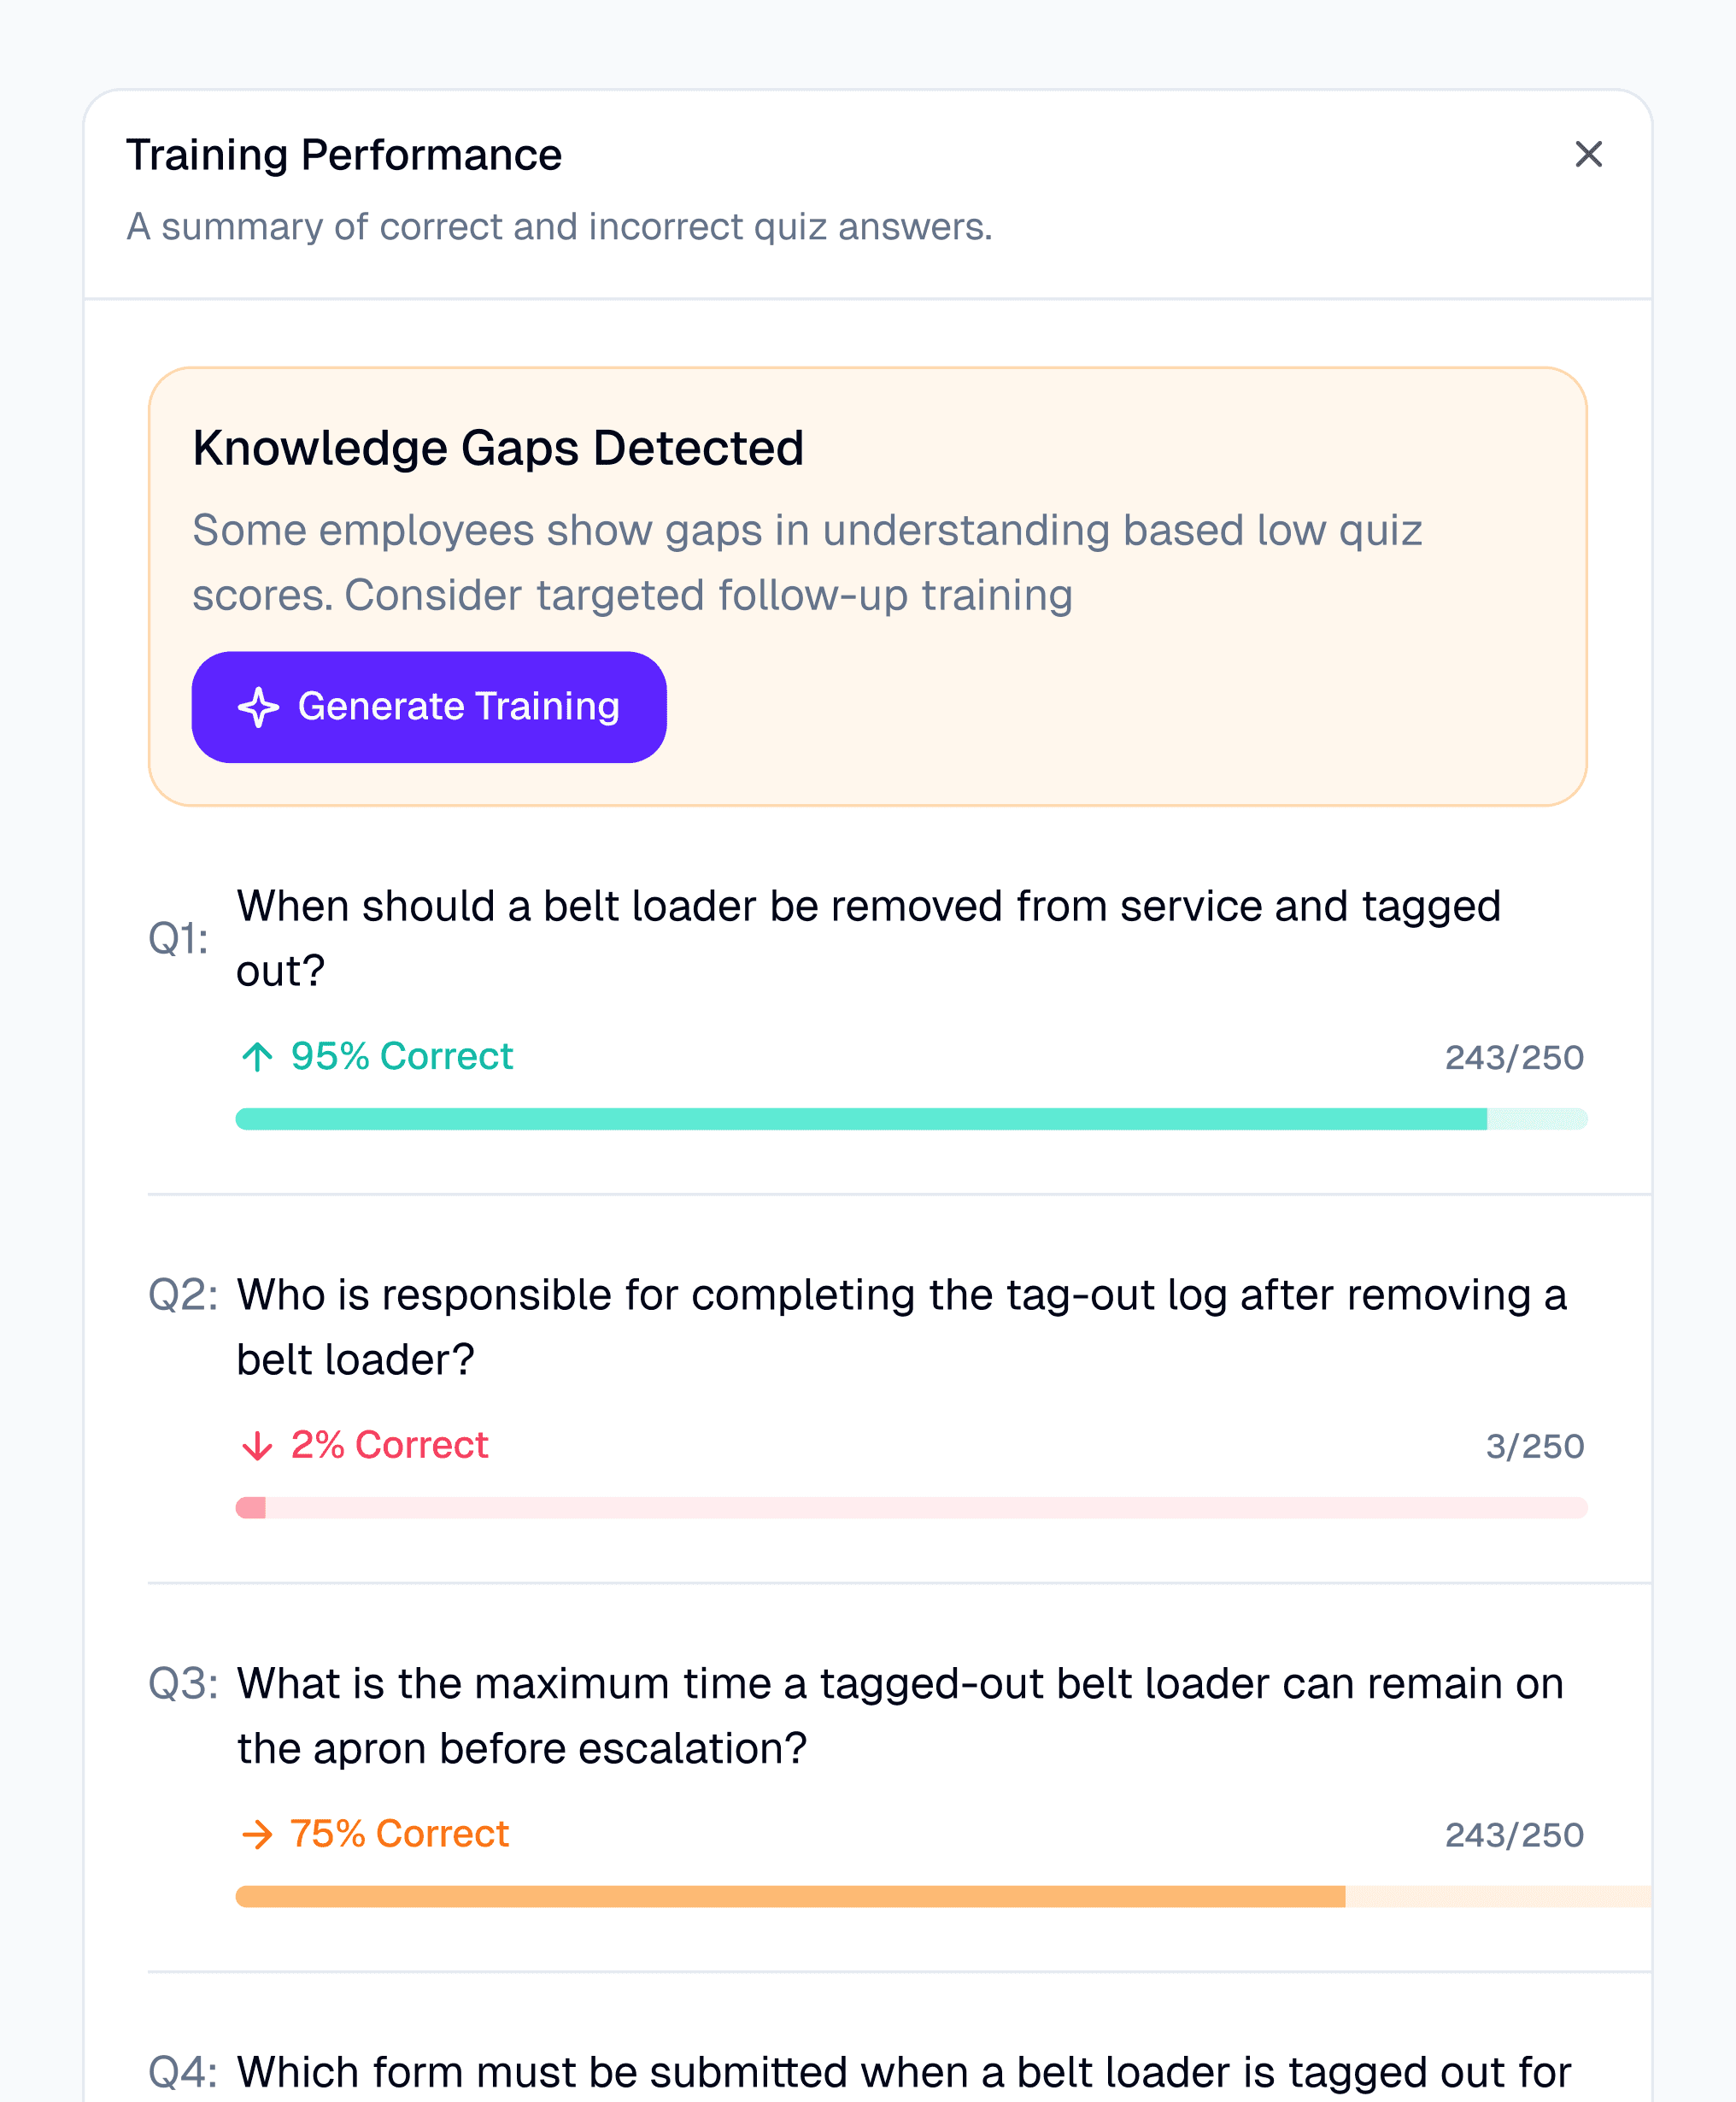This screenshot has height=2102, width=1736.
Task: Click the Generate Training button
Action: 429,707
